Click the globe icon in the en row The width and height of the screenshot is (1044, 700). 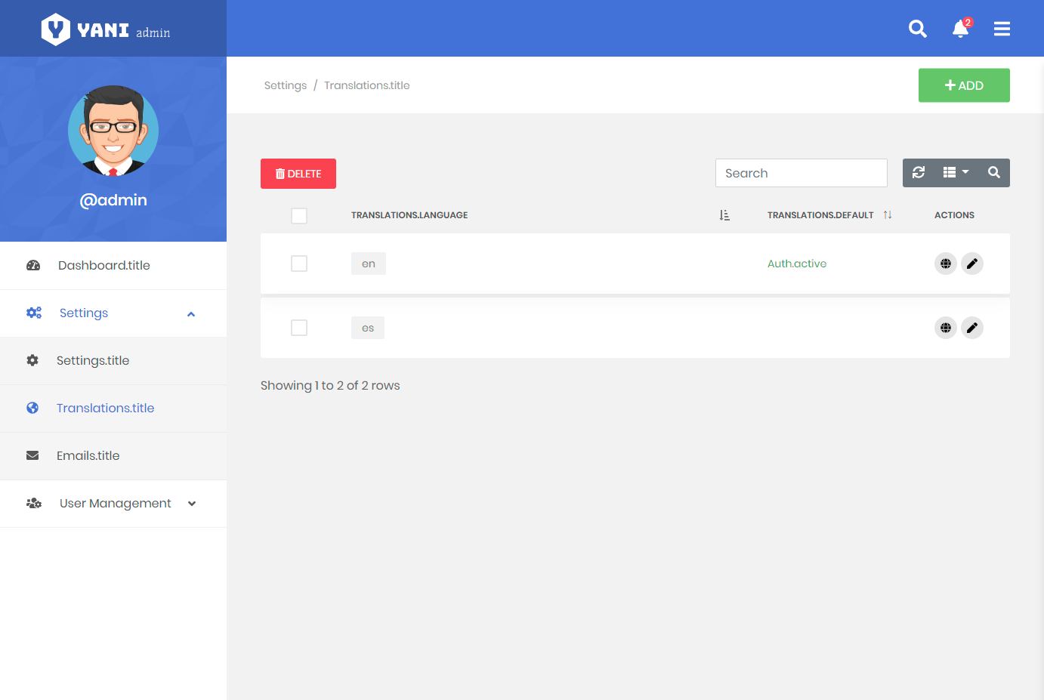click(945, 264)
